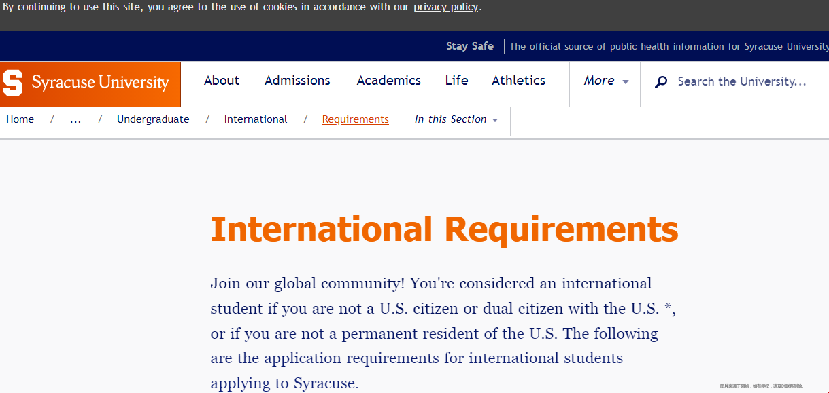Open the About menu item
The image size is (829, 393).
(222, 80)
